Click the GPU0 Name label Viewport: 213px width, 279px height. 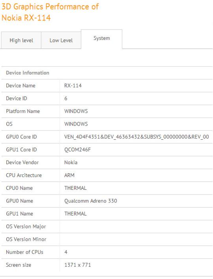20,201
